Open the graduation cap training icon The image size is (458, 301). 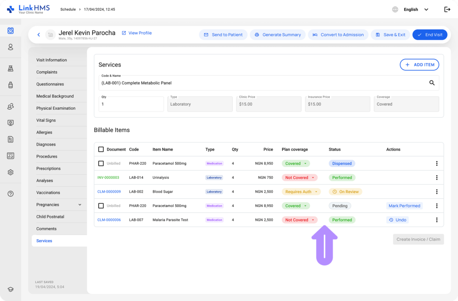pos(11,289)
